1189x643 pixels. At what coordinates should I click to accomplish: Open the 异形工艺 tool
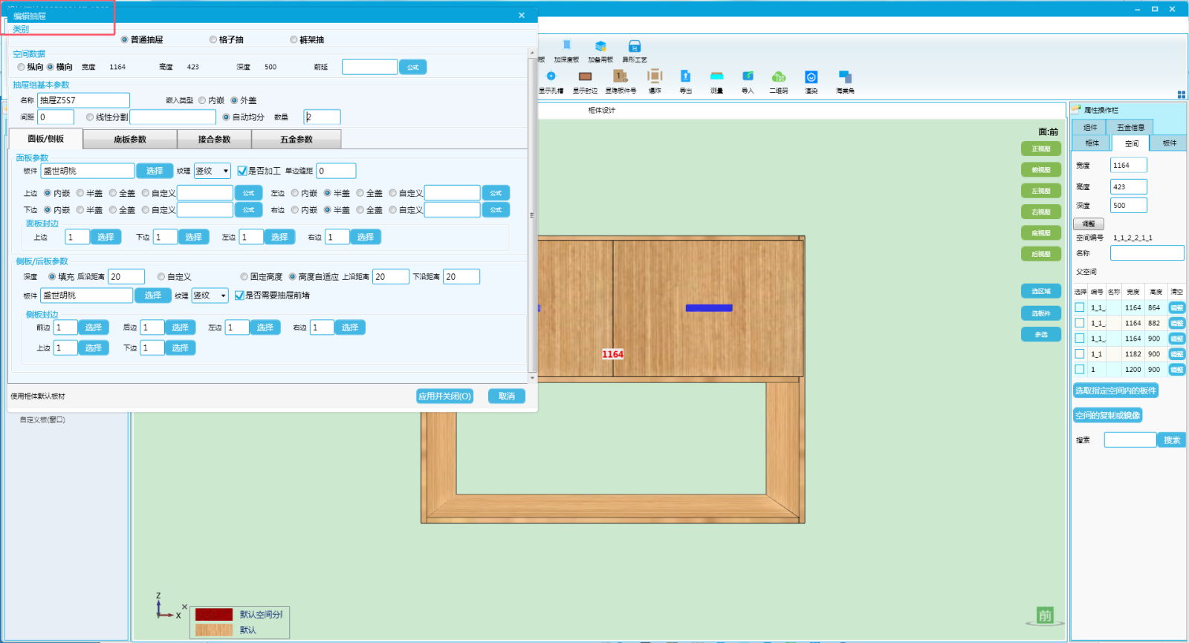click(634, 46)
